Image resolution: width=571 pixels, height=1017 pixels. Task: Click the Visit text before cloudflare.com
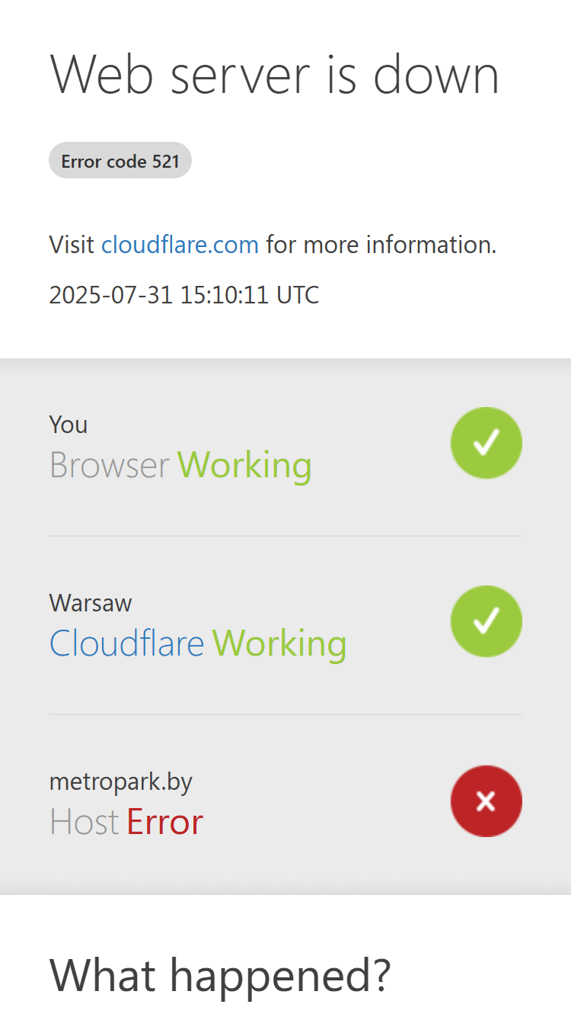(x=72, y=245)
